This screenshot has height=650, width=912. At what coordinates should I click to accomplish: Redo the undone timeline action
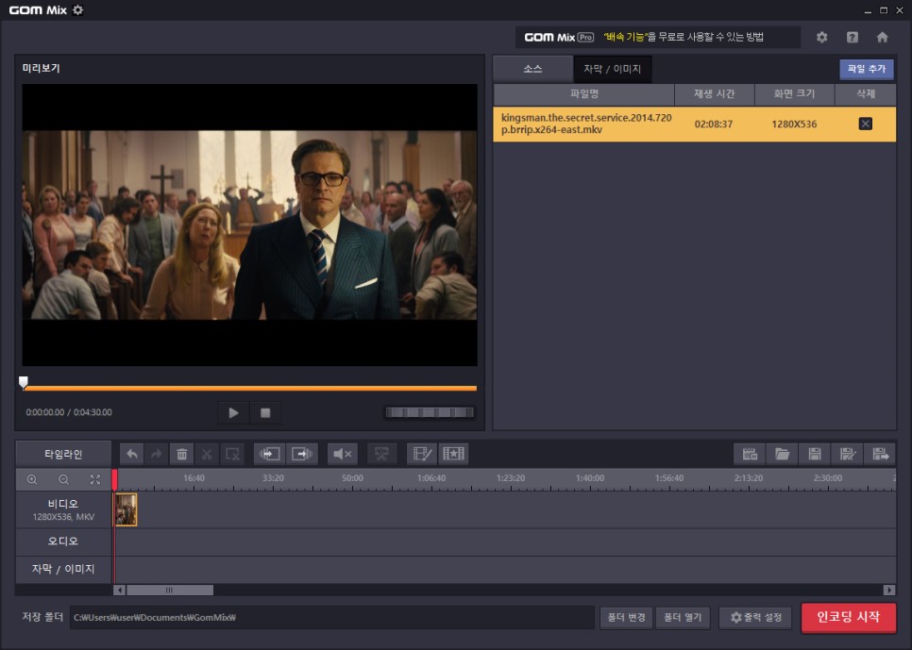coord(157,454)
